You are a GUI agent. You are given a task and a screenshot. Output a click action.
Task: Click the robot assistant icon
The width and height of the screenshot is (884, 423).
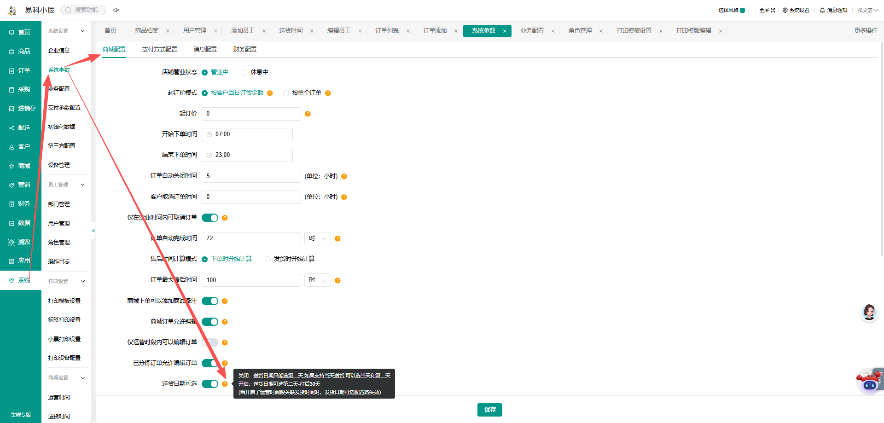click(x=869, y=382)
